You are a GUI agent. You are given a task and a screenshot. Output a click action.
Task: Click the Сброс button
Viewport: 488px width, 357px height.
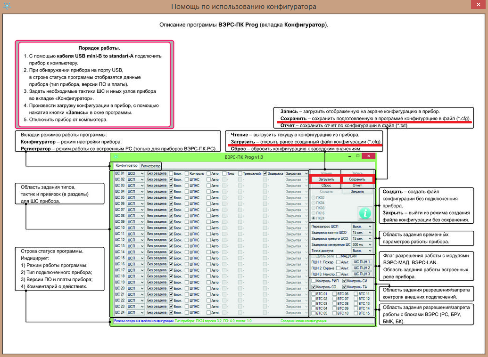pos(326,186)
